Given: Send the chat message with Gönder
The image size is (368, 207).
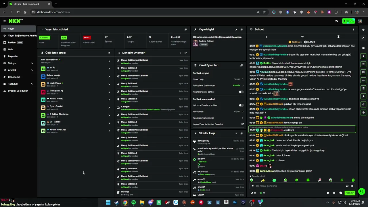Looking at the screenshot, I should (x=350, y=193).
